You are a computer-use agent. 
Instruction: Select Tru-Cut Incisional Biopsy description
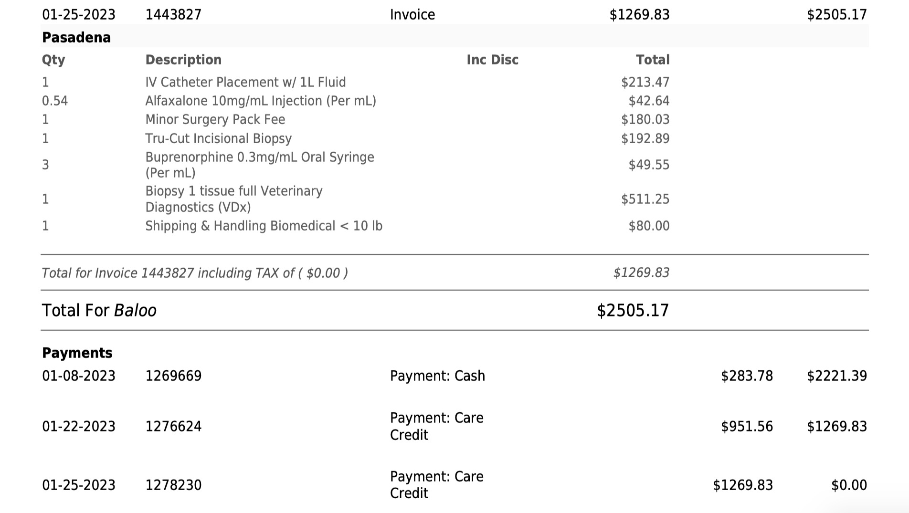click(x=219, y=138)
